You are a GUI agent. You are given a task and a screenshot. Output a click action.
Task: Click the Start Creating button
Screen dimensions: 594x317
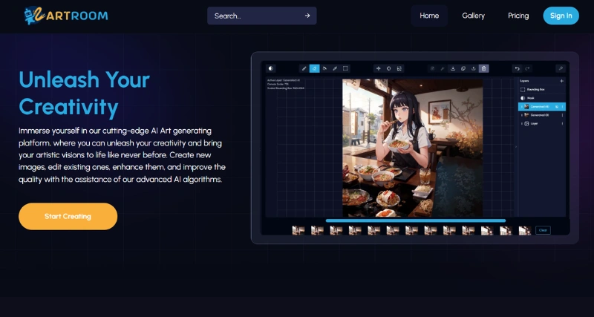coord(68,216)
